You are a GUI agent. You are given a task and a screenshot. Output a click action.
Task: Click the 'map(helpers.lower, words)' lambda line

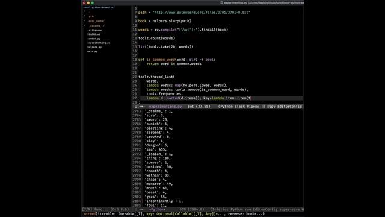pyautogui.click(x=187, y=86)
